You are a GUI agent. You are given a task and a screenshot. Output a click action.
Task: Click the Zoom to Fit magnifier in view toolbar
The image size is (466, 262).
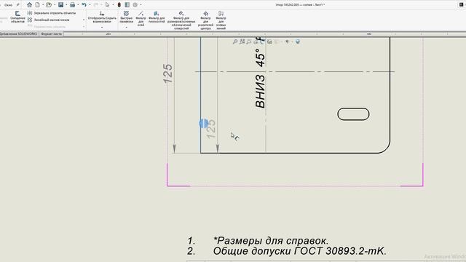235,42
